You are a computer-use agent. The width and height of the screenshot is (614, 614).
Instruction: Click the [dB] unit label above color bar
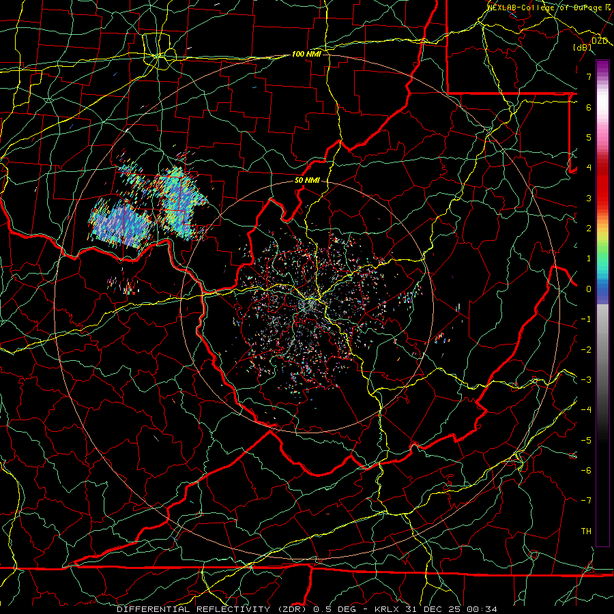[583, 47]
